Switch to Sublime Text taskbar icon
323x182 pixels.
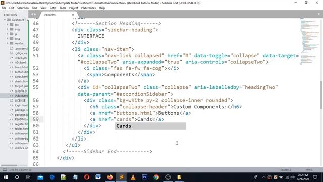(121, 177)
